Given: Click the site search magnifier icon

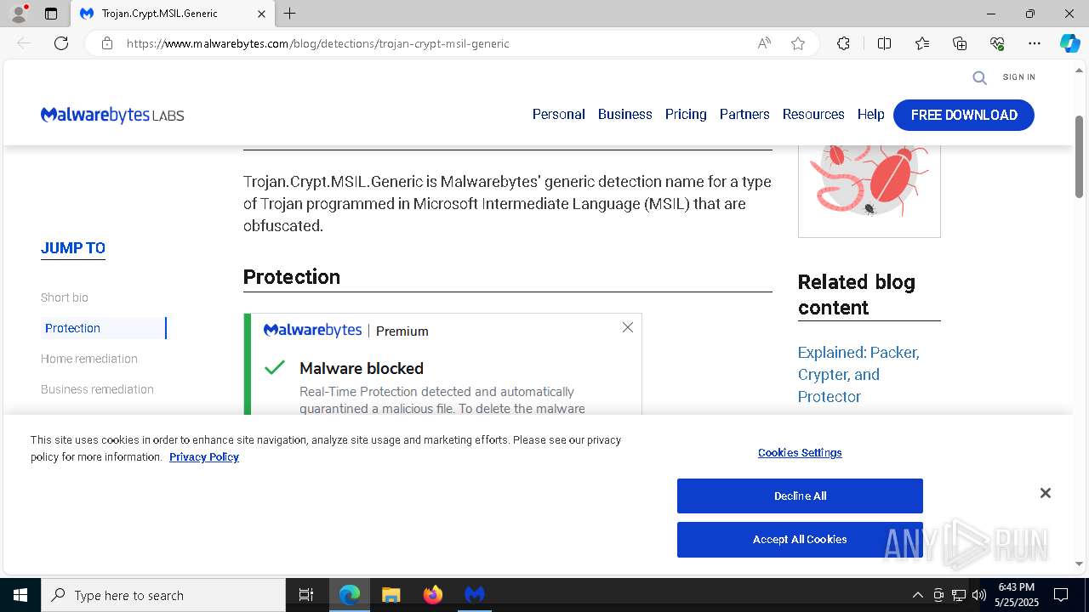Looking at the screenshot, I should pyautogui.click(x=980, y=77).
